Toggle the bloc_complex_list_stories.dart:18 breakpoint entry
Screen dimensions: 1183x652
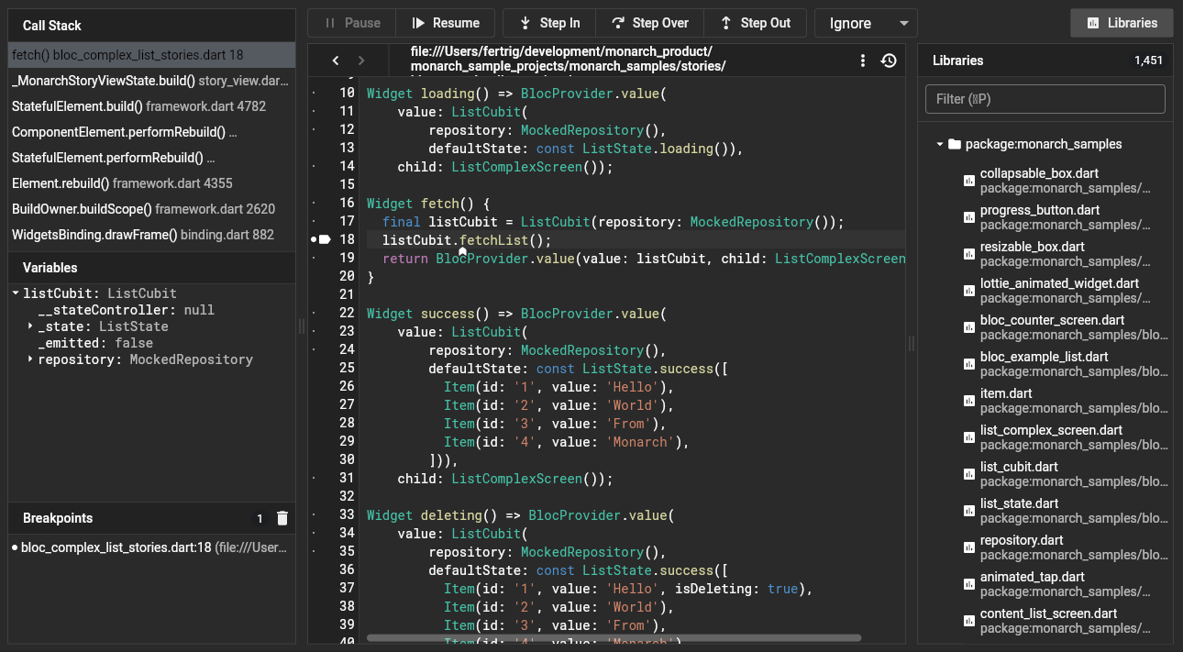pos(147,547)
